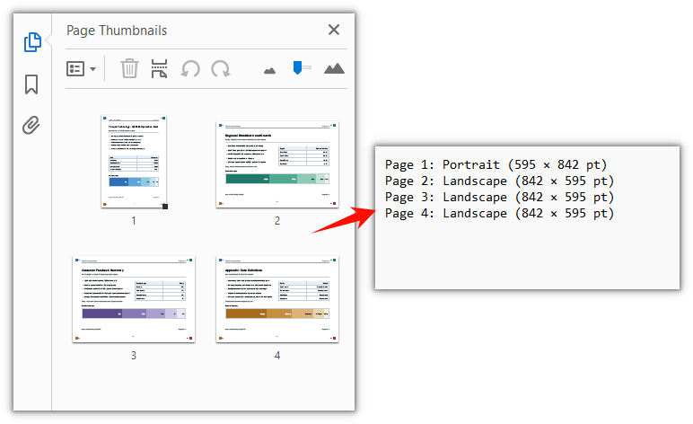693x424 pixels.
Task: Rotate page clockwise
Action: point(221,69)
